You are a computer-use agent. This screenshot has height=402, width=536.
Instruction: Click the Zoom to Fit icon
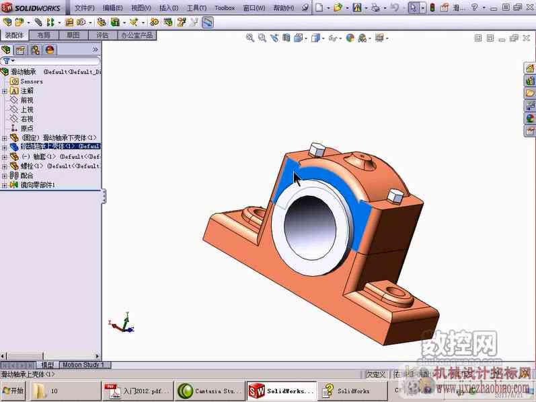click(x=250, y=38)
